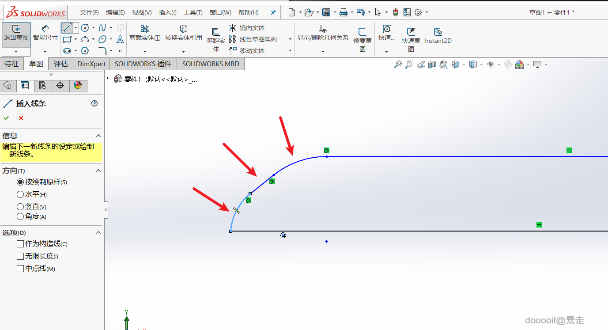The image size is (608, 330).
Task: Collapse the 信息 section
Action: [98, 136]
